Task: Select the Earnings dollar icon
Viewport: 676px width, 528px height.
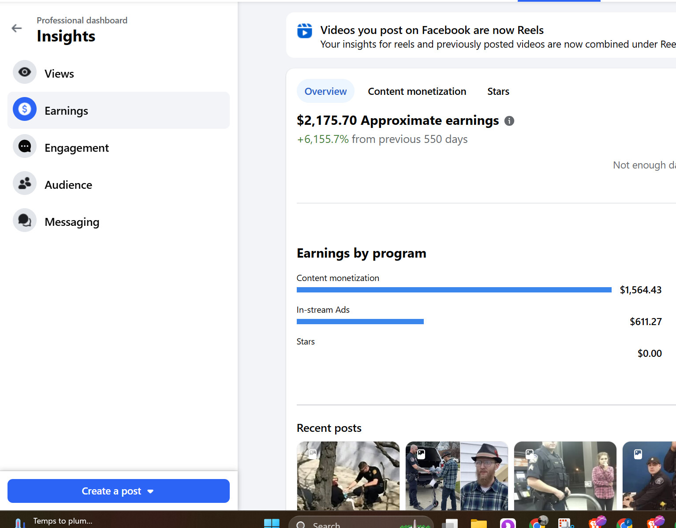Action: (25, 109)
